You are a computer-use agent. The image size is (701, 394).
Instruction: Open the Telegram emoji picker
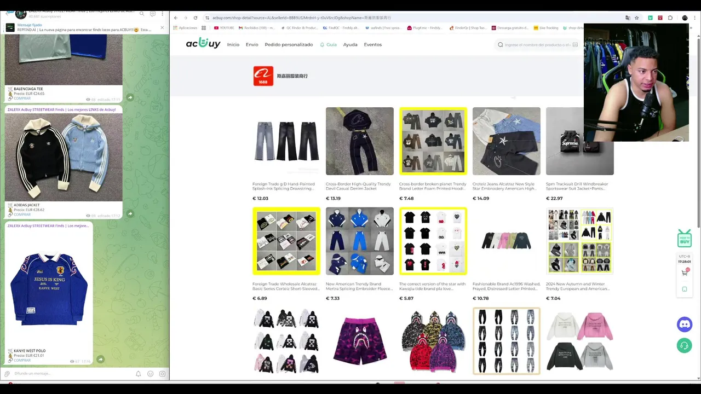coord(150,374)
